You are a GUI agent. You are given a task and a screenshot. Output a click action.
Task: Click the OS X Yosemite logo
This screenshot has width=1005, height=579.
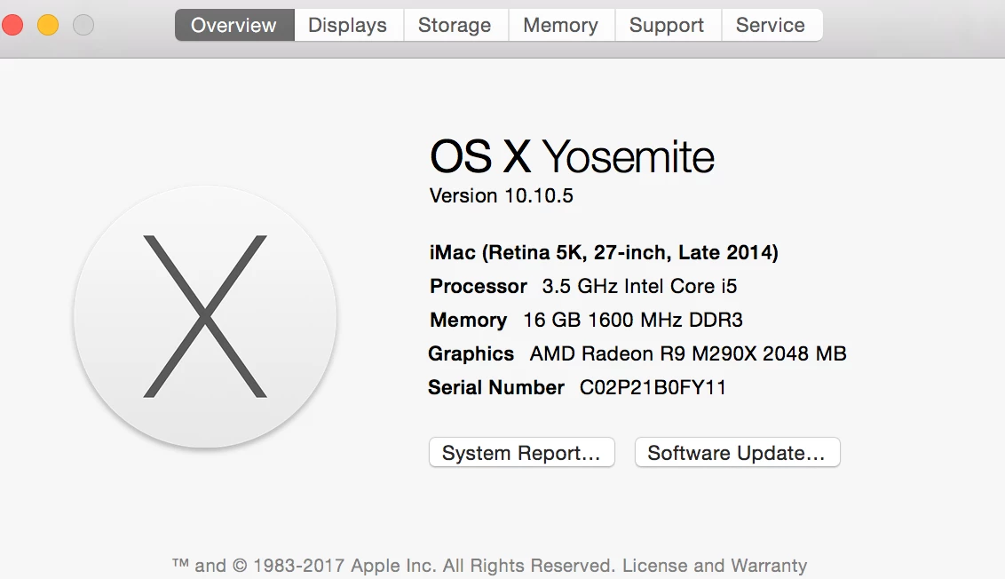point(205,316)
